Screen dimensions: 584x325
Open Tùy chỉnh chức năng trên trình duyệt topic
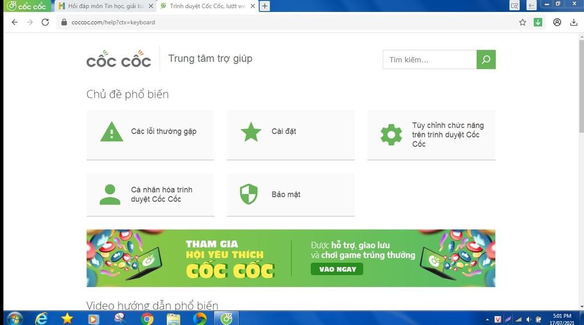(x=431, y=135)
